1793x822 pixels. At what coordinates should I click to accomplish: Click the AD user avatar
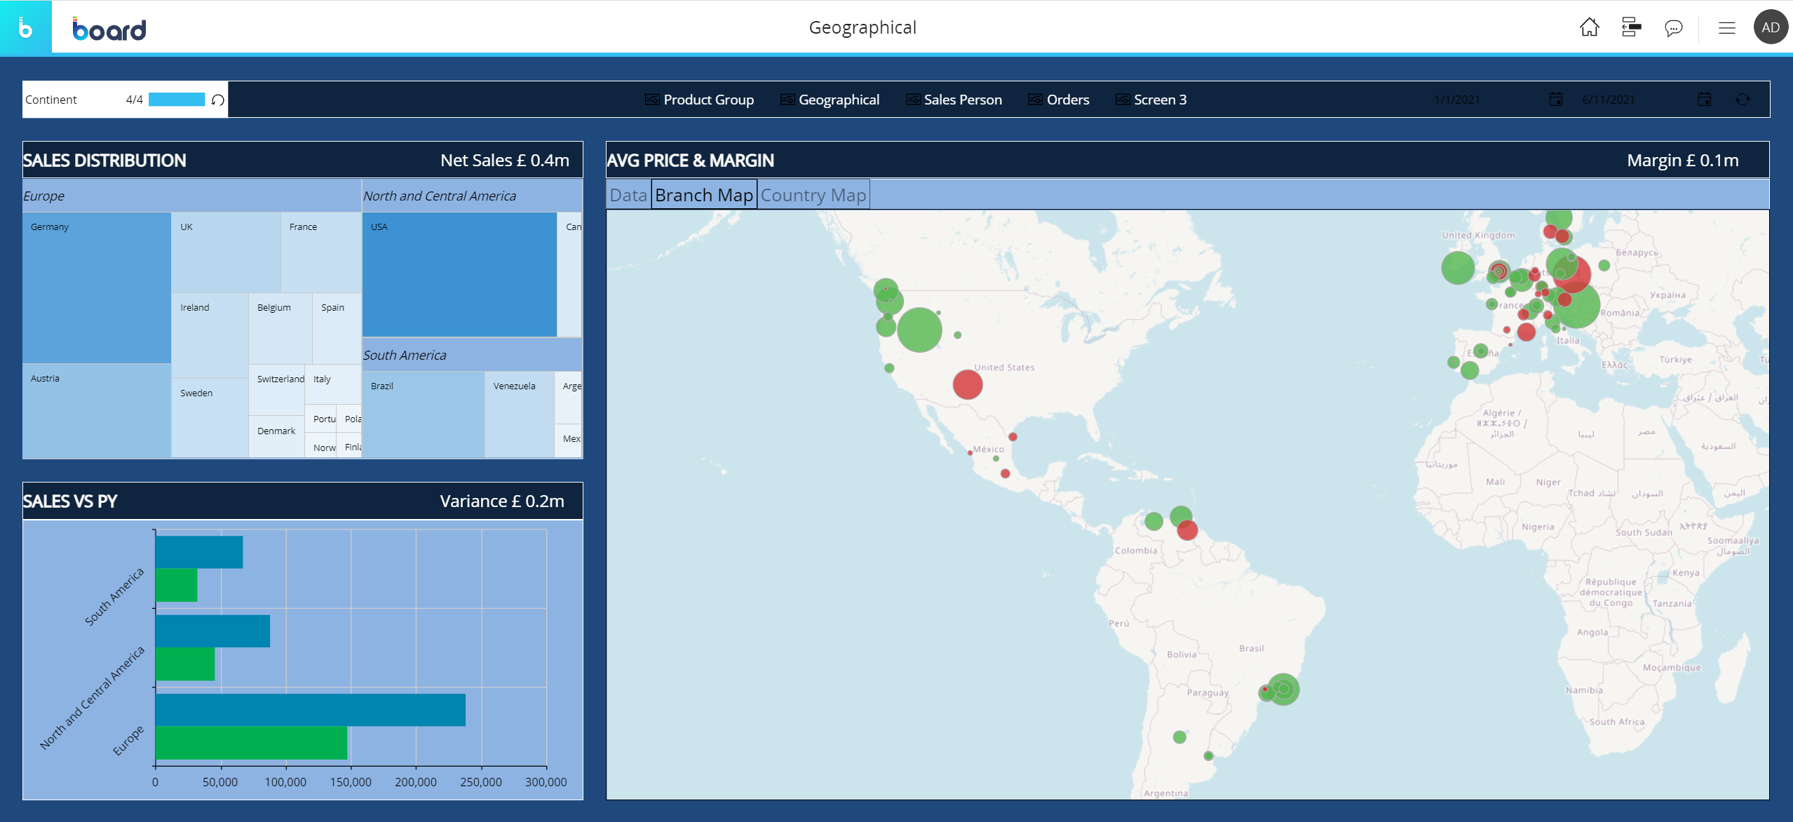(1770, 28)
